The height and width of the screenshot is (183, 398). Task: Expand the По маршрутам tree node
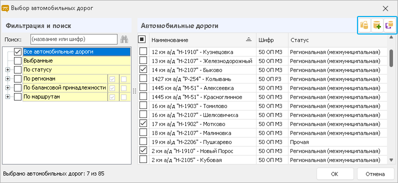click(7, 97)
